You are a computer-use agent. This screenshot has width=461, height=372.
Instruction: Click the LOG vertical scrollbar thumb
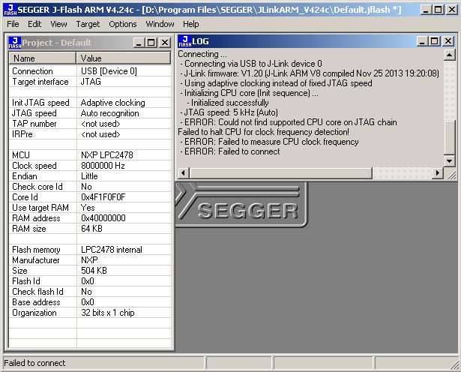pos(450,137)
